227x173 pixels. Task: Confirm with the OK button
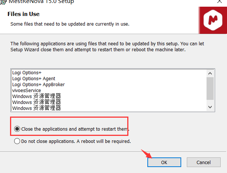click(164, 162)
